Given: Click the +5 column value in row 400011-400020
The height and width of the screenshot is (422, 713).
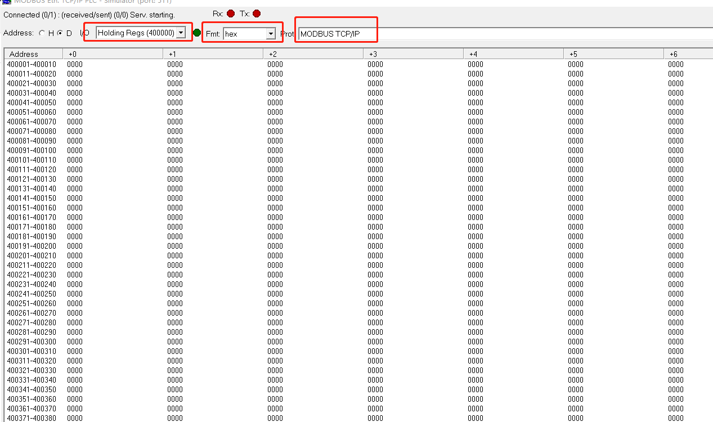Looking at the screenshot, I should pos(575,74).
